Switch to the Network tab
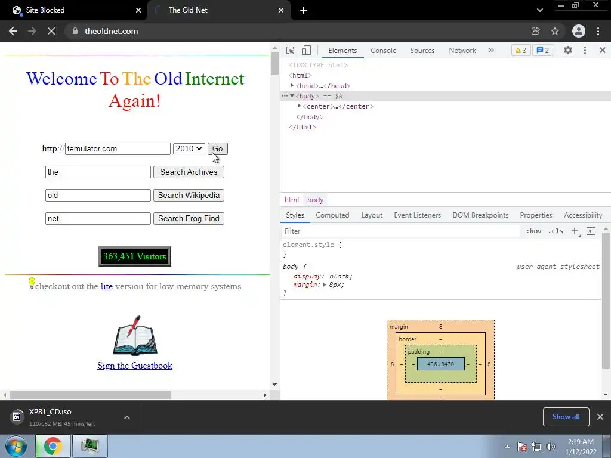611x458 pixels. pos(462,51)
